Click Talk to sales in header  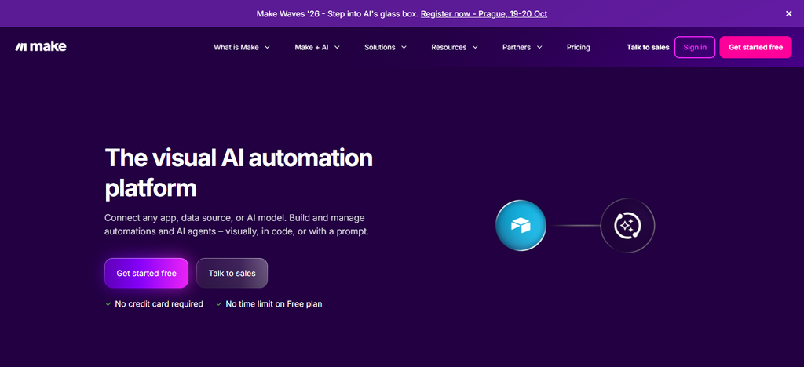coord(648,47)
